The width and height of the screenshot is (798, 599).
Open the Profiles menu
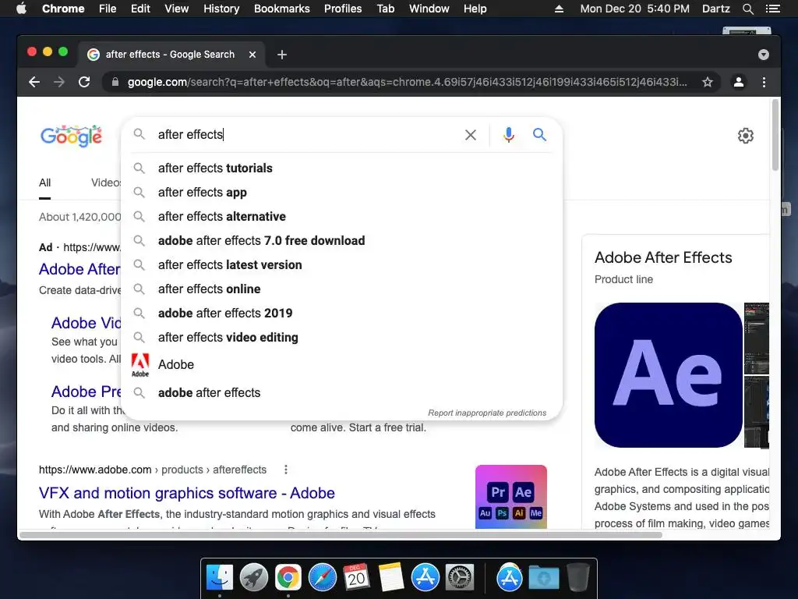pyautogui.click(x=343, y=9)
